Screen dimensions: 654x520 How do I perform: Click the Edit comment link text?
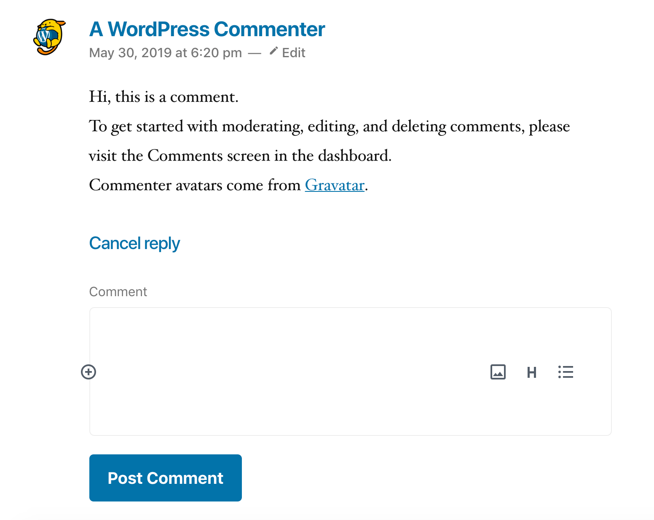point(293,53)
